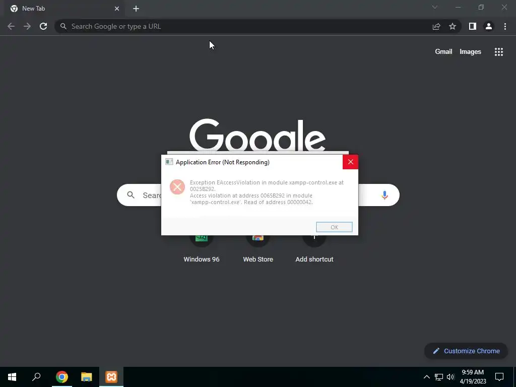
Task: Click the red error cross icon
Action: click(177, 187)
